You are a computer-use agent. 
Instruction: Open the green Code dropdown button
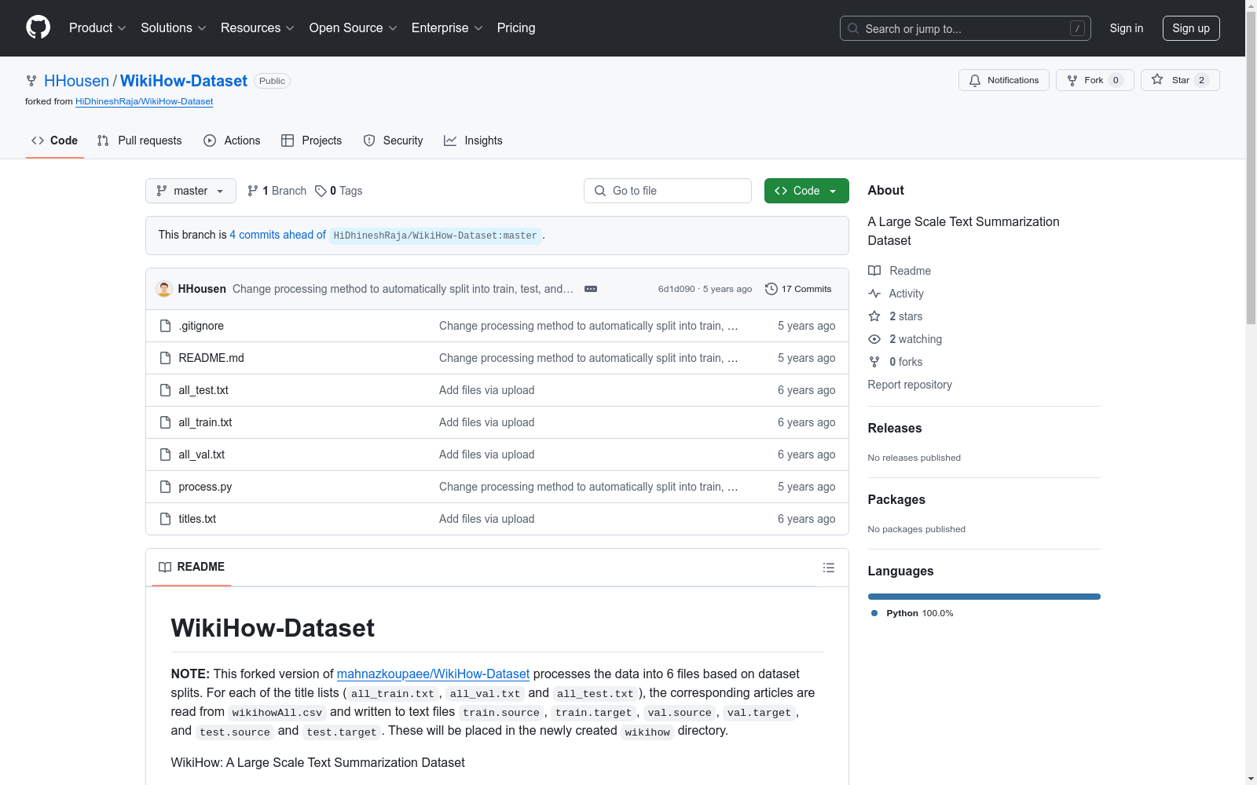(x=807, y=191)
